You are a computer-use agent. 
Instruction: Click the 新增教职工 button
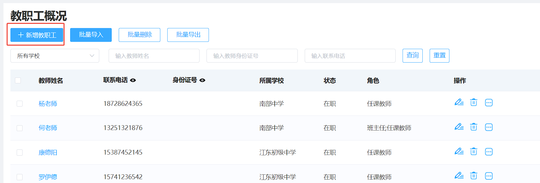pos(37,35)
